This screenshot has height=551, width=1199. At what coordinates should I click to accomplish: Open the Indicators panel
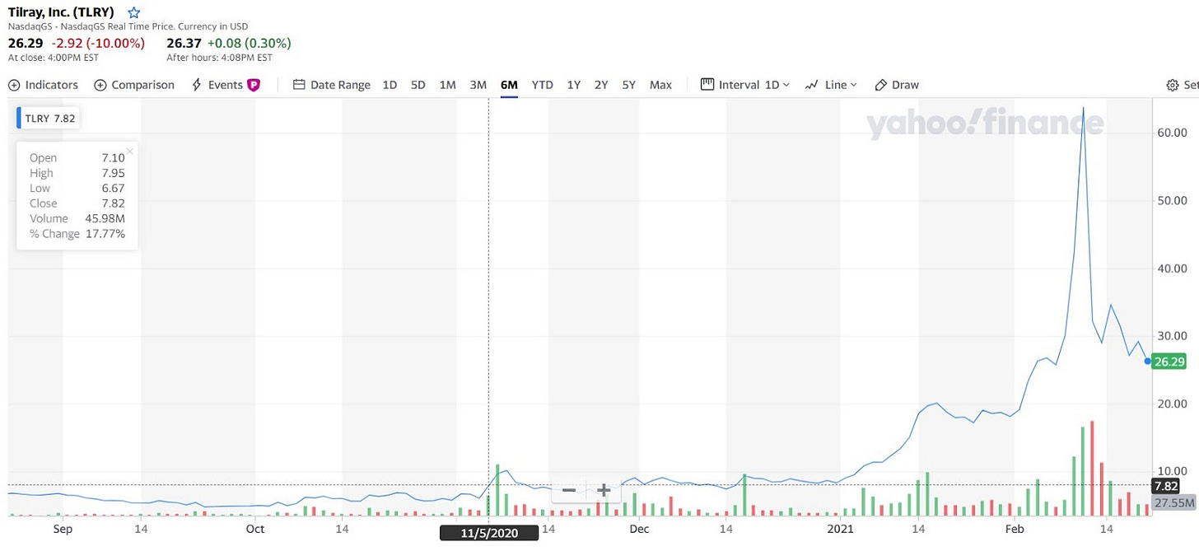tap(43, 85)
